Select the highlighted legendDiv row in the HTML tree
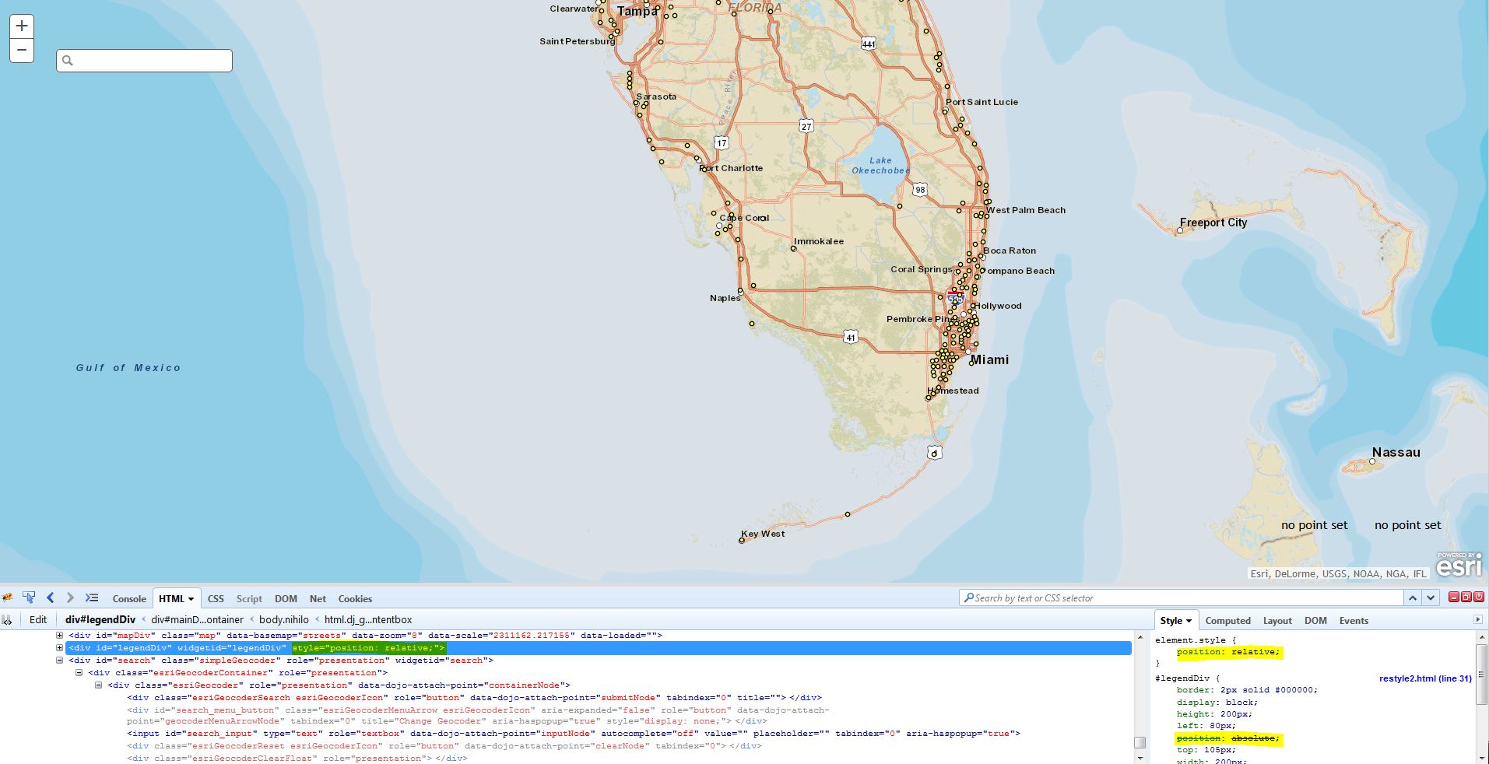 click(x=598, y=648)
